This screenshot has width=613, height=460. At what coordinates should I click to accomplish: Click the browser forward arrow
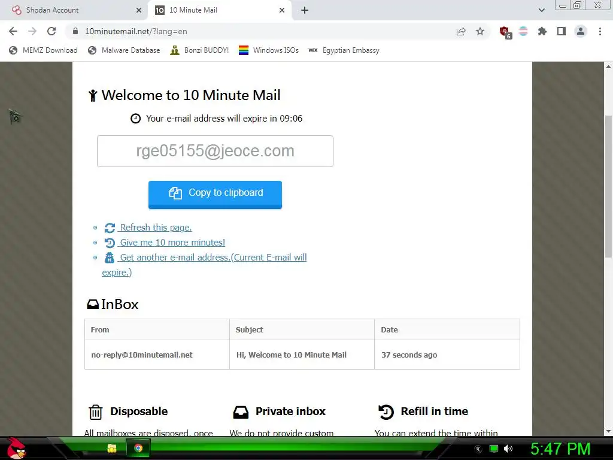pyautogui.click(x=32, y=31)
